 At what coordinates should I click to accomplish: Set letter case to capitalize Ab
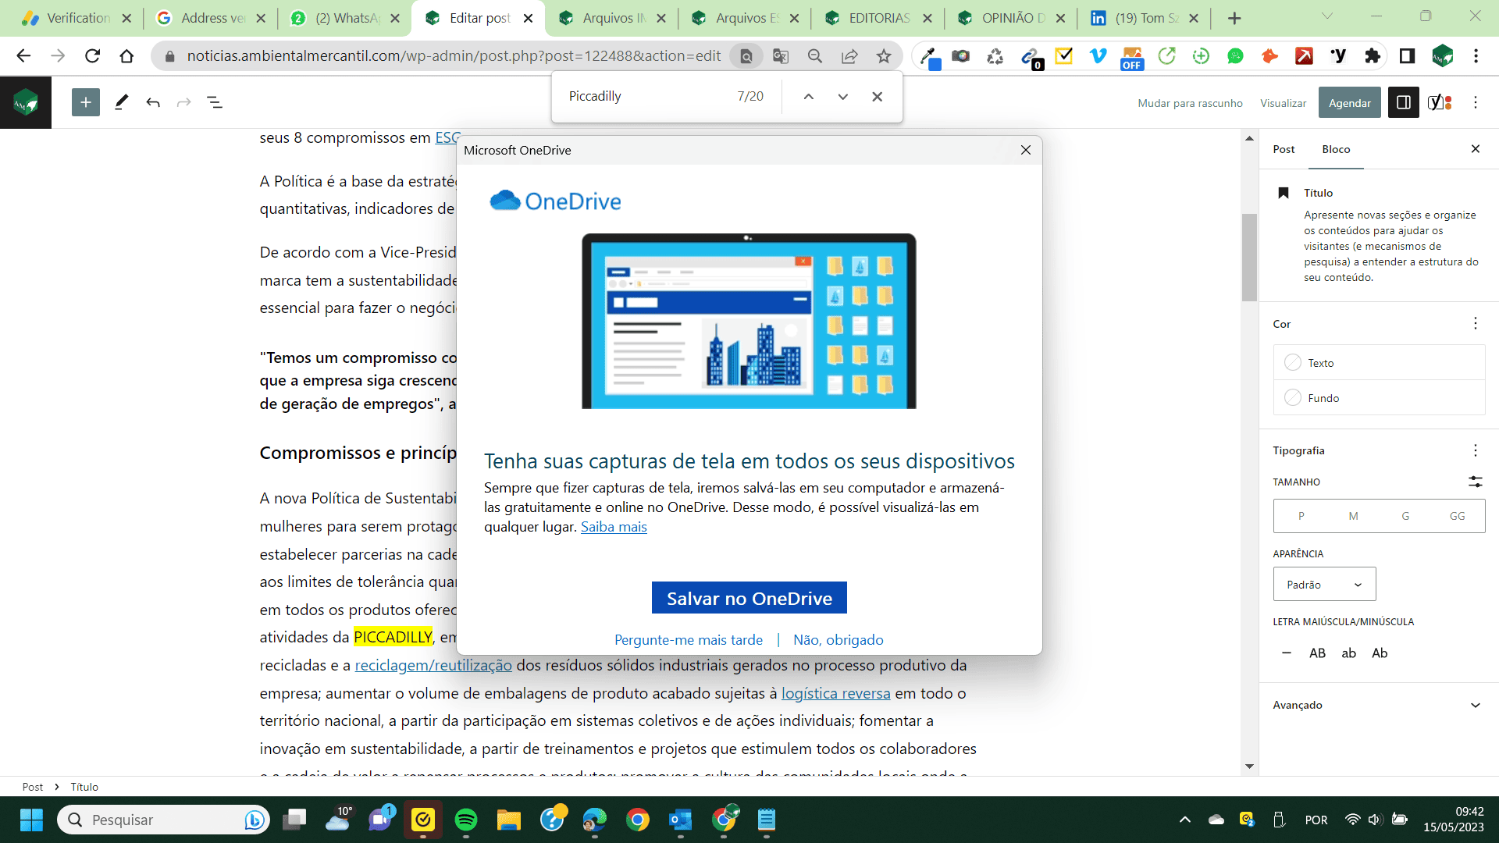1380,653
